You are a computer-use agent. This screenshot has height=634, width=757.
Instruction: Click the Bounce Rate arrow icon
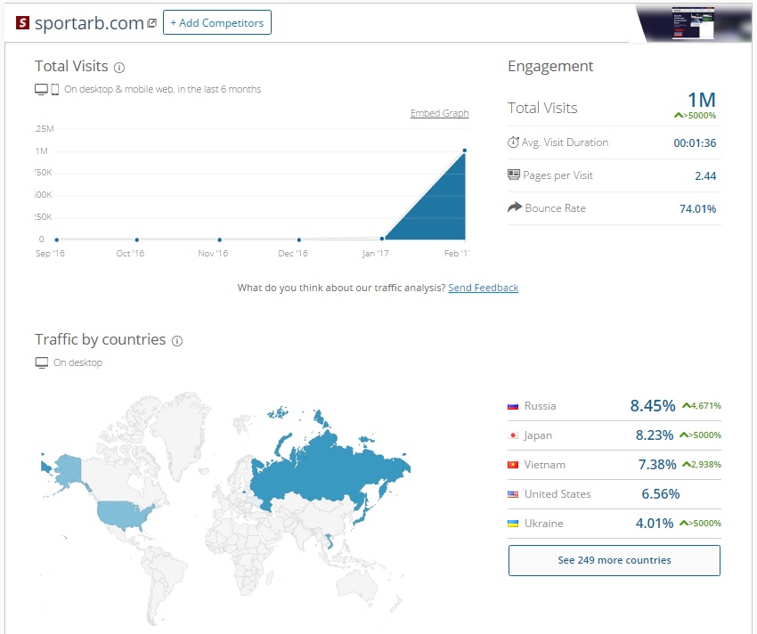[515, 207]
